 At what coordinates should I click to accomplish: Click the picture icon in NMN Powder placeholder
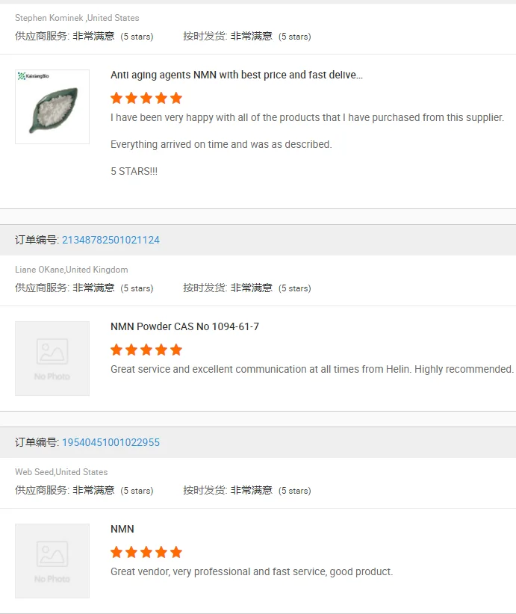point(52,351)
